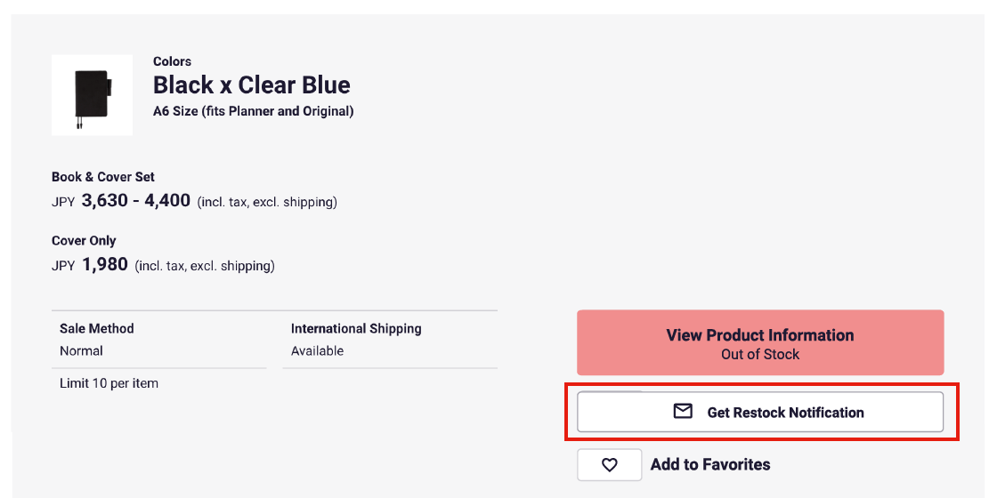Click the Book & Cover Set heading
This screenshot has width=997, height=498.
(x=103, y=177)
